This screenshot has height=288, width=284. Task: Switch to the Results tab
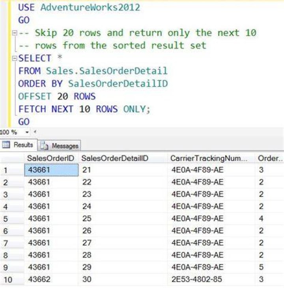point(19,145)
